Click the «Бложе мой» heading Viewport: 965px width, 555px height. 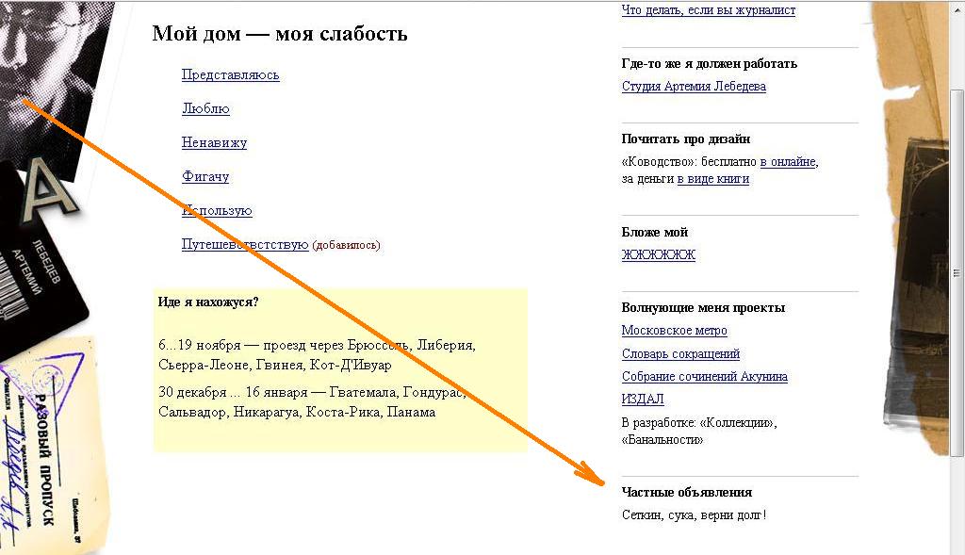[x=655, y=232]
